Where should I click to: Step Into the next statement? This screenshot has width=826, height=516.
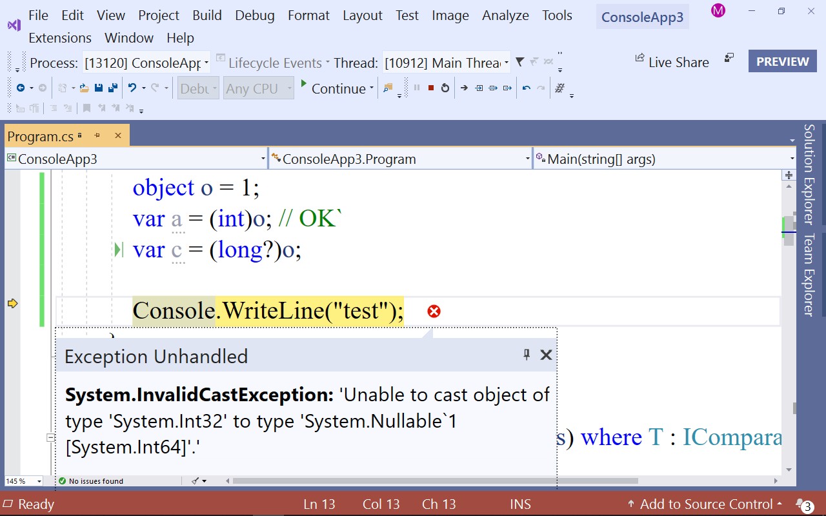click(479, 88)
